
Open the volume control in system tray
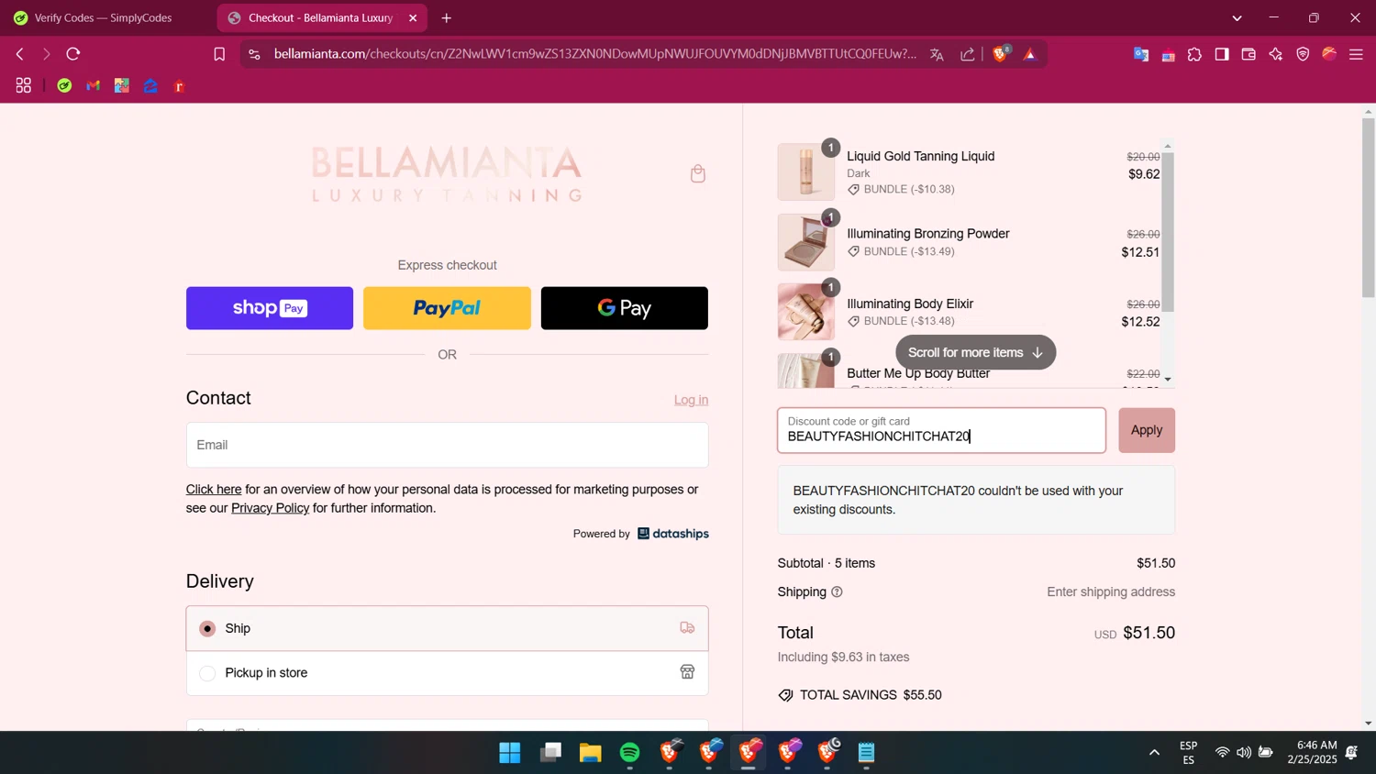tap(1243, 753)
